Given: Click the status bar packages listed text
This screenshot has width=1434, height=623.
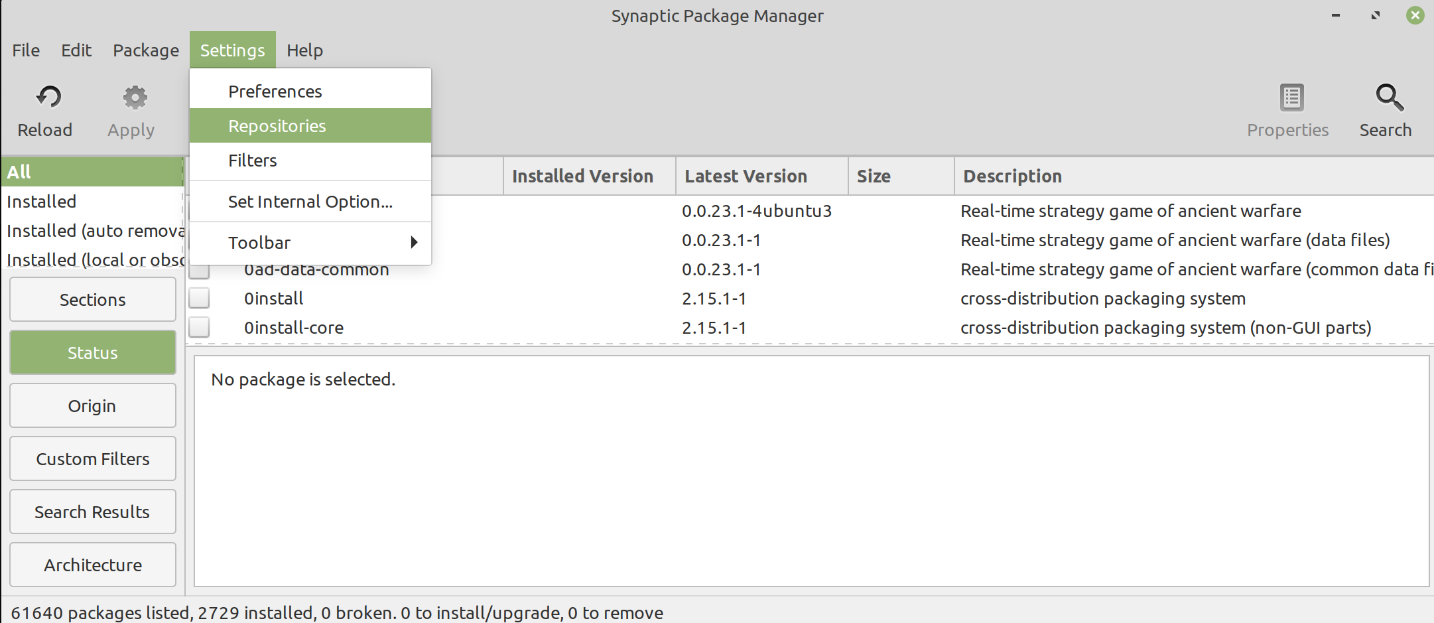Looking at the screenshot, I should [337, 612].
